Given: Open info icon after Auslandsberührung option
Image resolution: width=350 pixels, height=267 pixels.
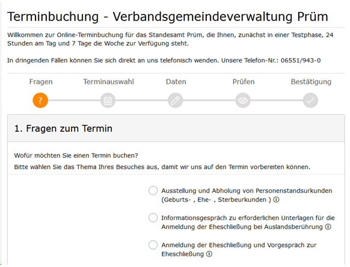Looking at the screenshot, I should coord(328,227).
